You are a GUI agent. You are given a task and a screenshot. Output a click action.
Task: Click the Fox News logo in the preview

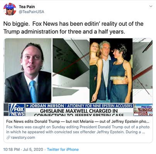click(17, 110)
